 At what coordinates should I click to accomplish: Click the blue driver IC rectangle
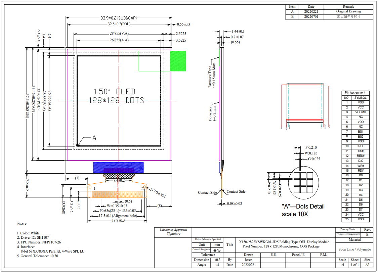click(x=118, y=168)
